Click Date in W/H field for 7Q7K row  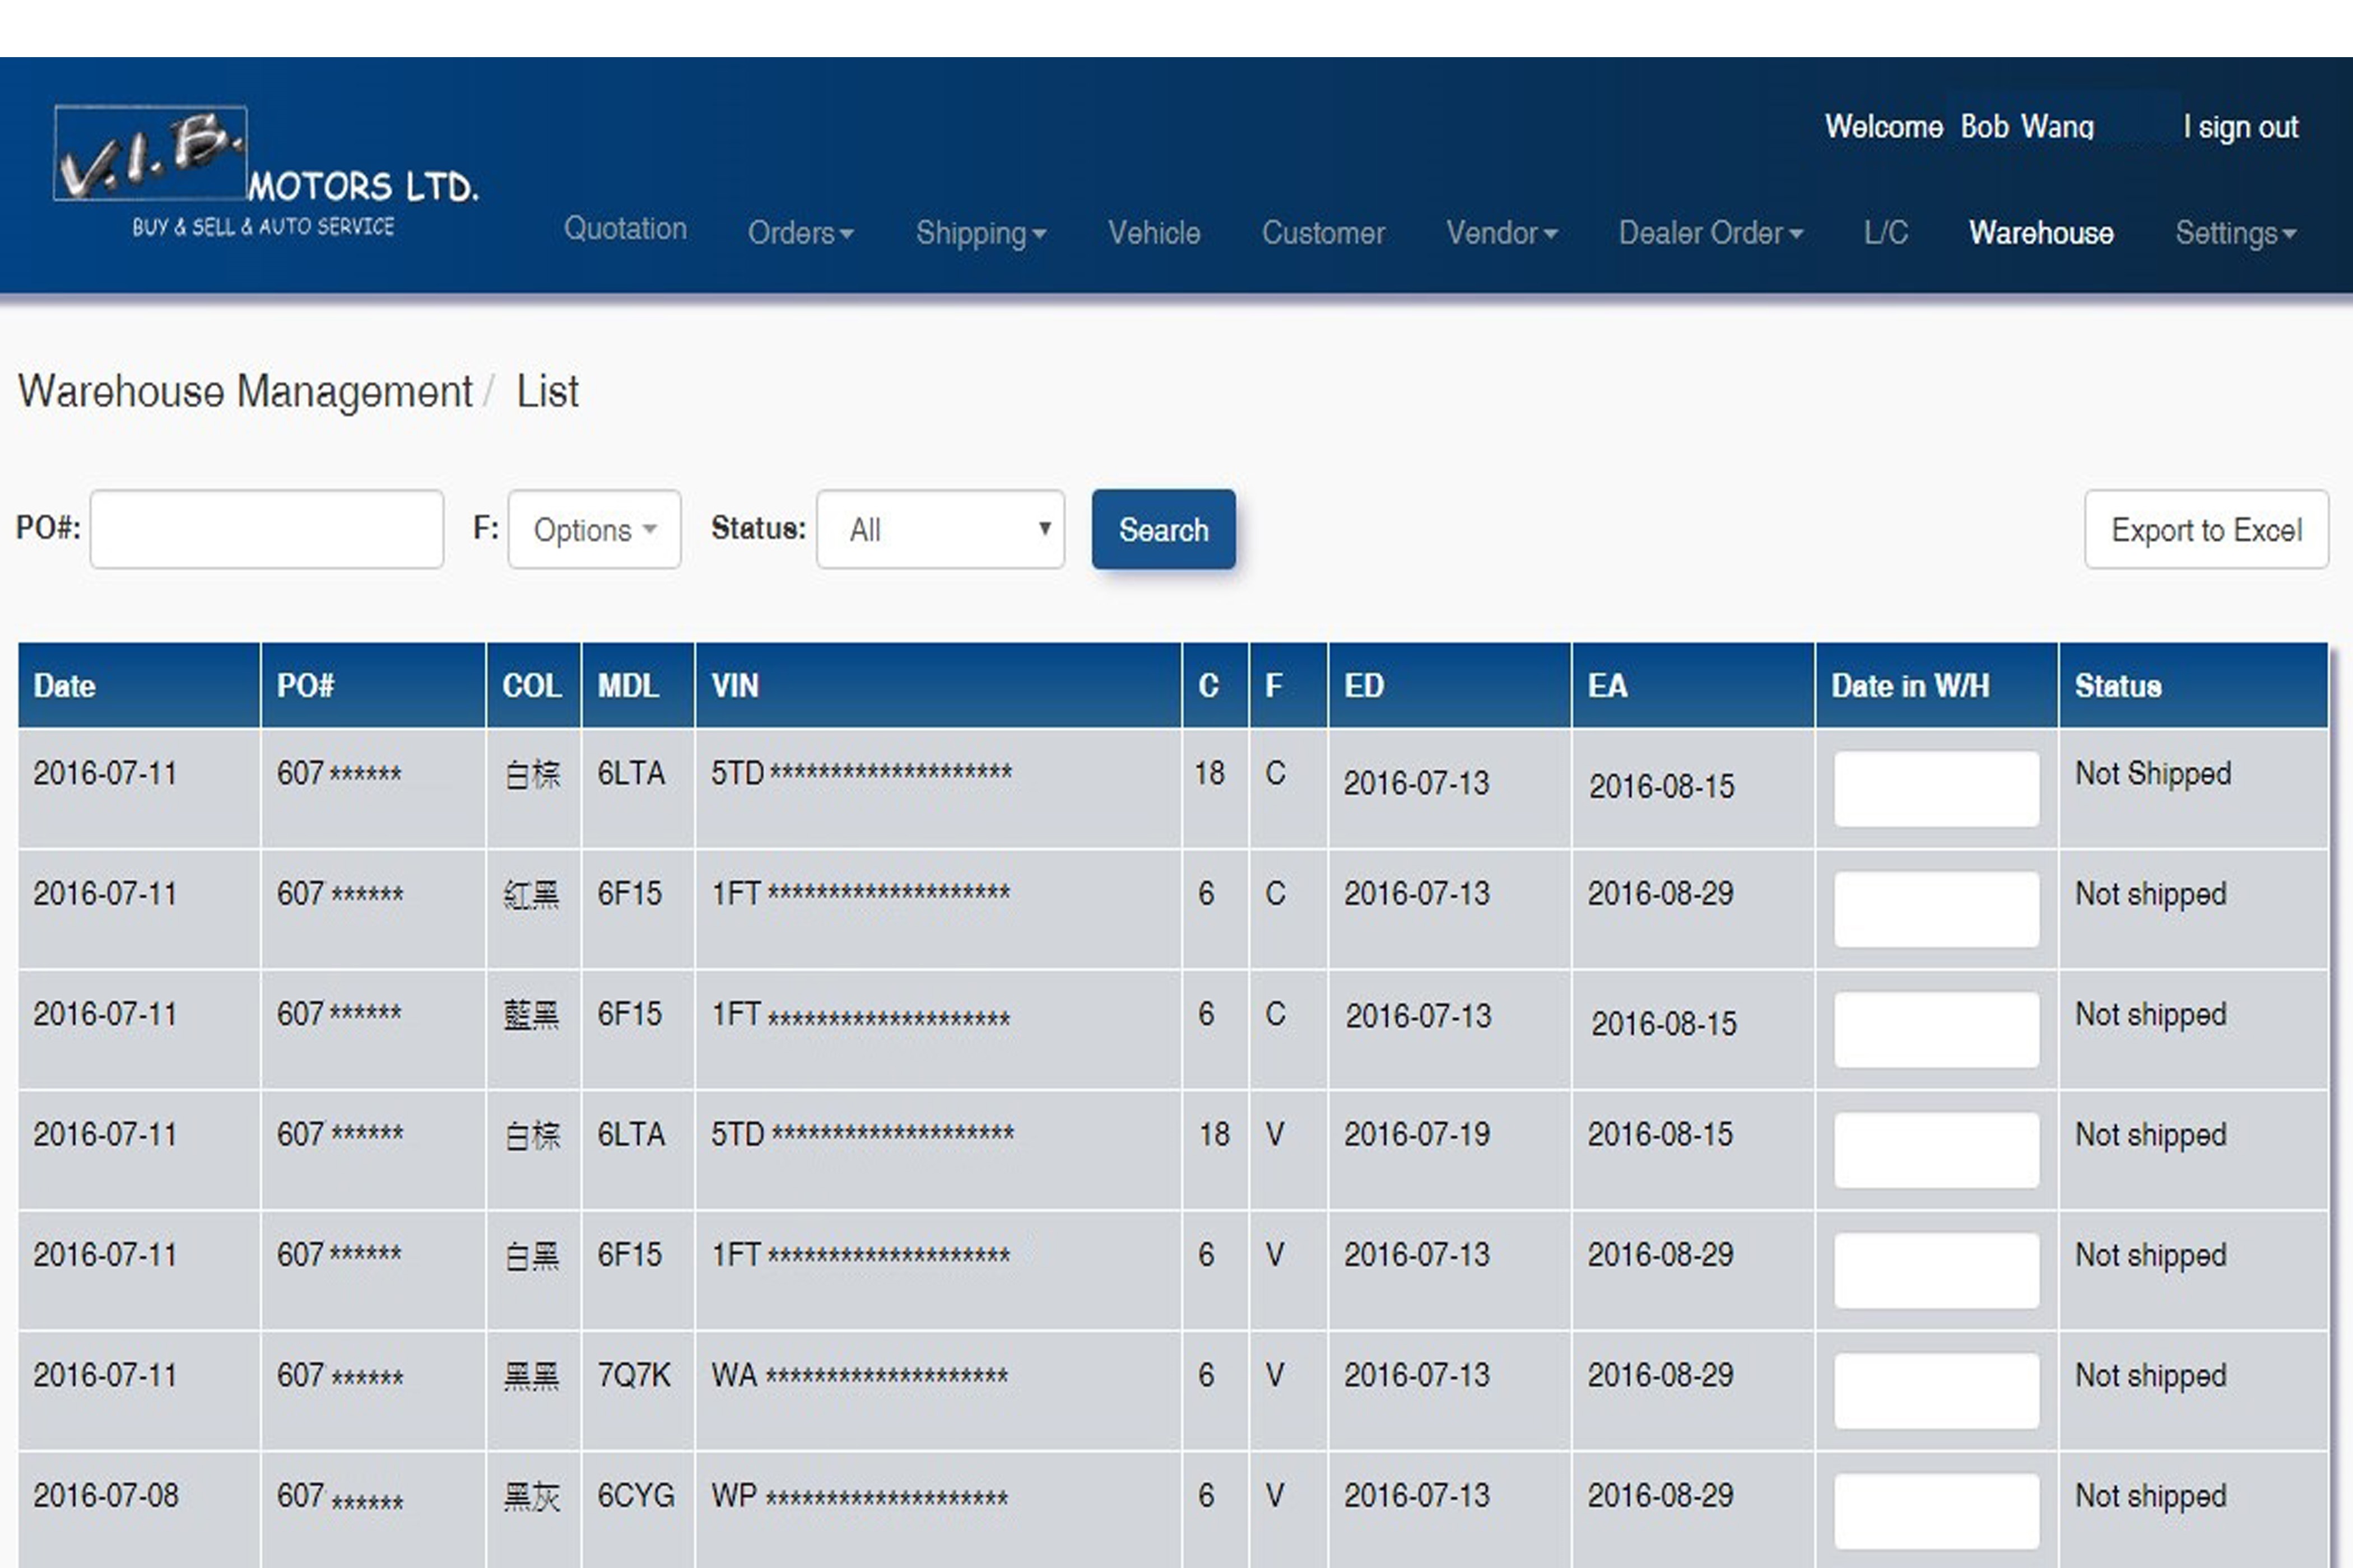click(1936, 1390)
